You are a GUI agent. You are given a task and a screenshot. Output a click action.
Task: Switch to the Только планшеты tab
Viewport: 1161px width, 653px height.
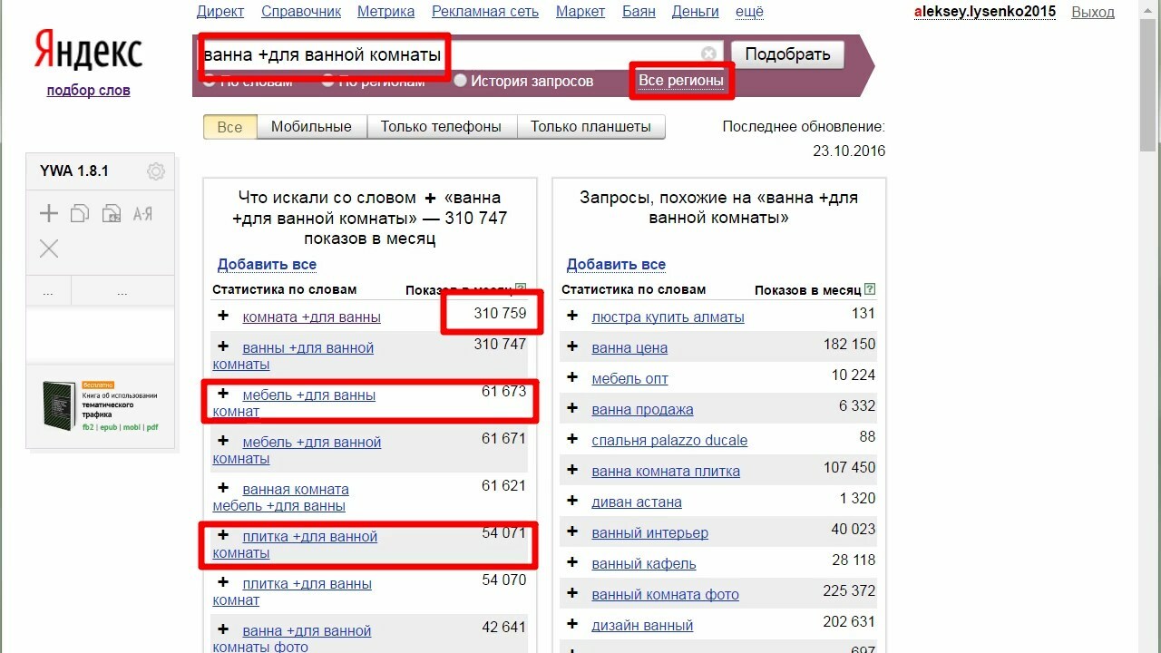(x=590, y=127)
